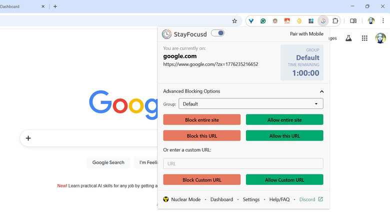The height and width of the screenshot is (219, 390).
Task: Click the blue Y extension icon
Action: pyautogui.click(x=251, y=21)
